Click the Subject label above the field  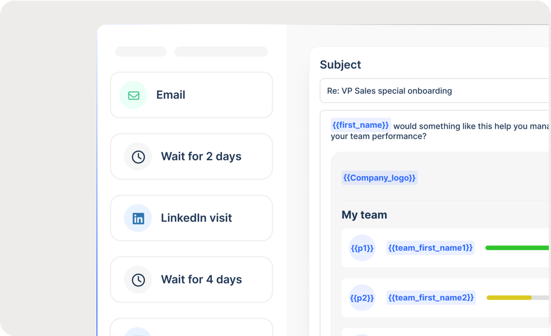[x=341, y=65]
